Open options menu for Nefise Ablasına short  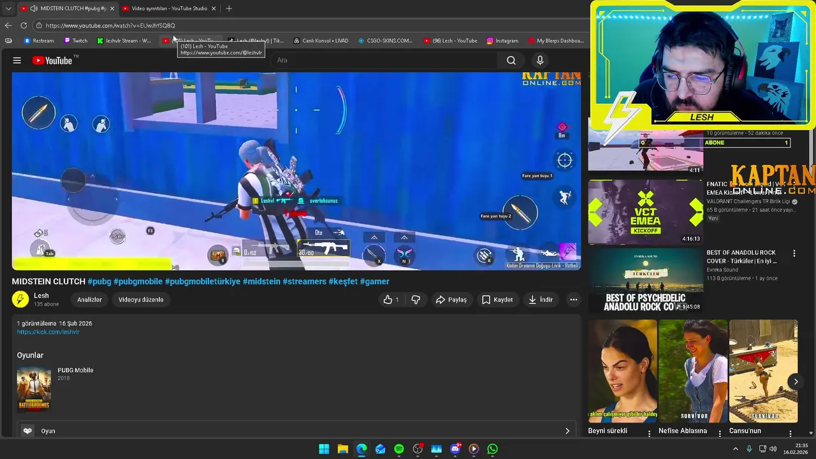720,433
